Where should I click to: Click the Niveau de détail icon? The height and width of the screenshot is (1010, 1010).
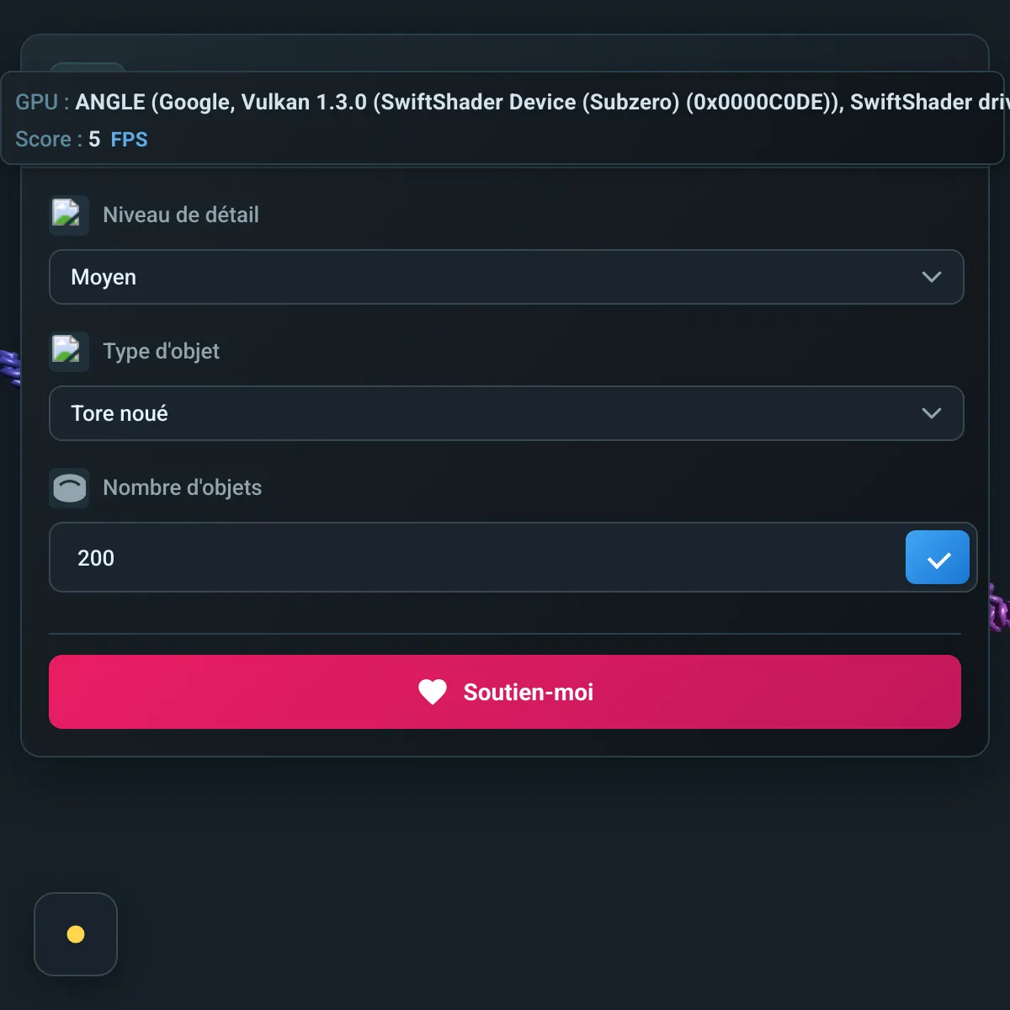pyautogui.click(x=68, y=215)
